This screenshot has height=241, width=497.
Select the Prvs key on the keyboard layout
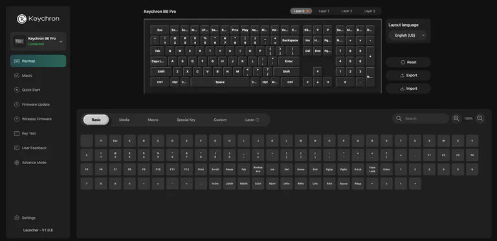coord(235,30)
